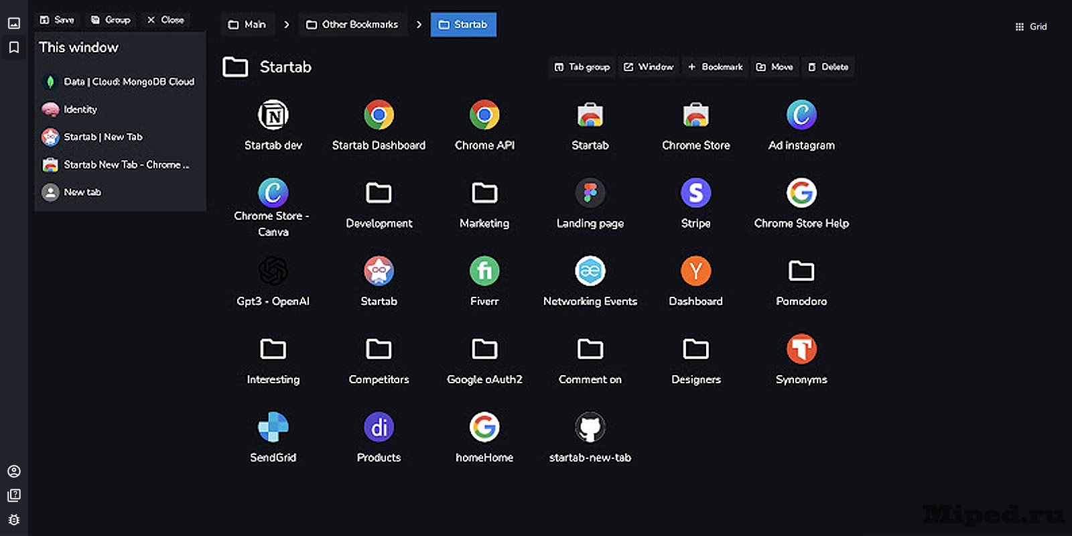Group the window tabs
The image size is (1072, 536).
(111, 20)
